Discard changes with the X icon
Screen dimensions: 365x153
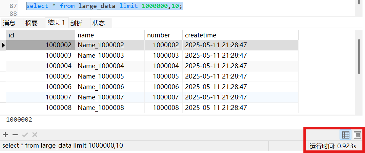tap(35, 135)
